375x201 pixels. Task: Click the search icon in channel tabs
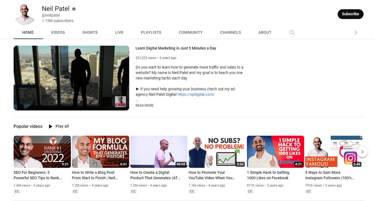[x=292, y=32]
